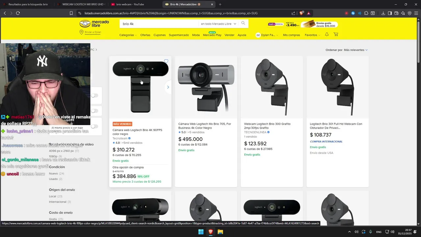Screen dimensions: 421x237
Task: Switch to WEBCAM LOGITECH MX BRIO tab
Action: (x=81, y=4)
